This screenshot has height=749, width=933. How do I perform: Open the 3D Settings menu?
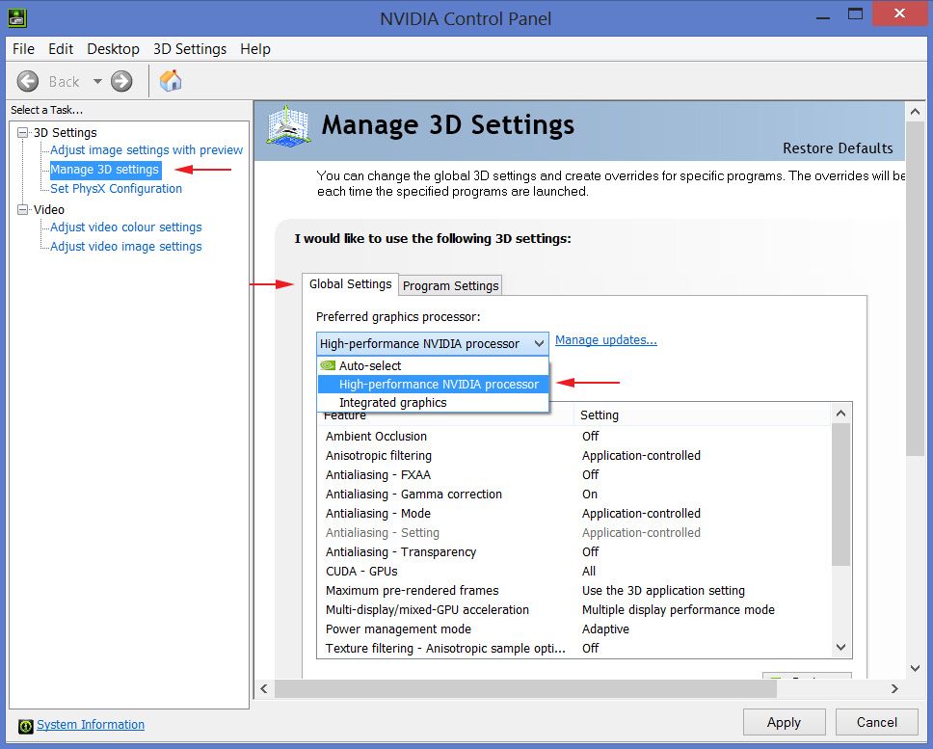189,49
